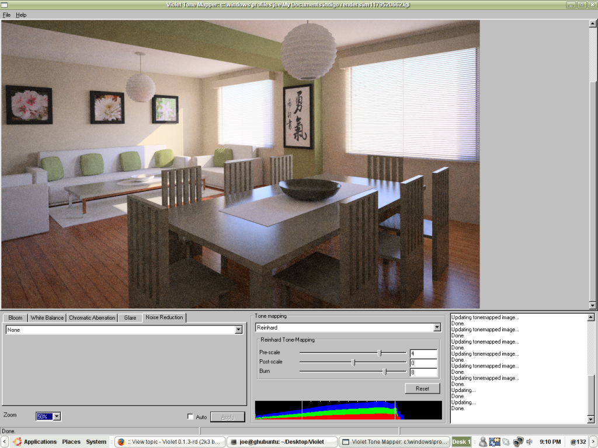The height and width of the screenshot is (448, 598).
Task: Click the Burn slider handle
Action: tap(385, 372)
